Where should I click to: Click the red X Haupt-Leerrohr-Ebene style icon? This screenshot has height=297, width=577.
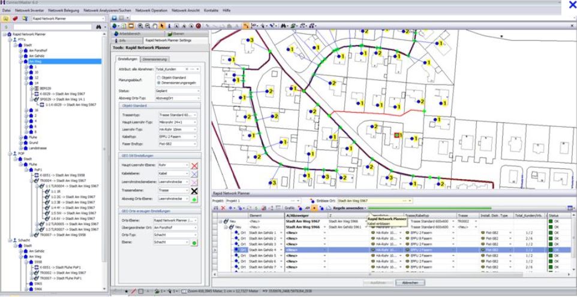pos(194,164)
